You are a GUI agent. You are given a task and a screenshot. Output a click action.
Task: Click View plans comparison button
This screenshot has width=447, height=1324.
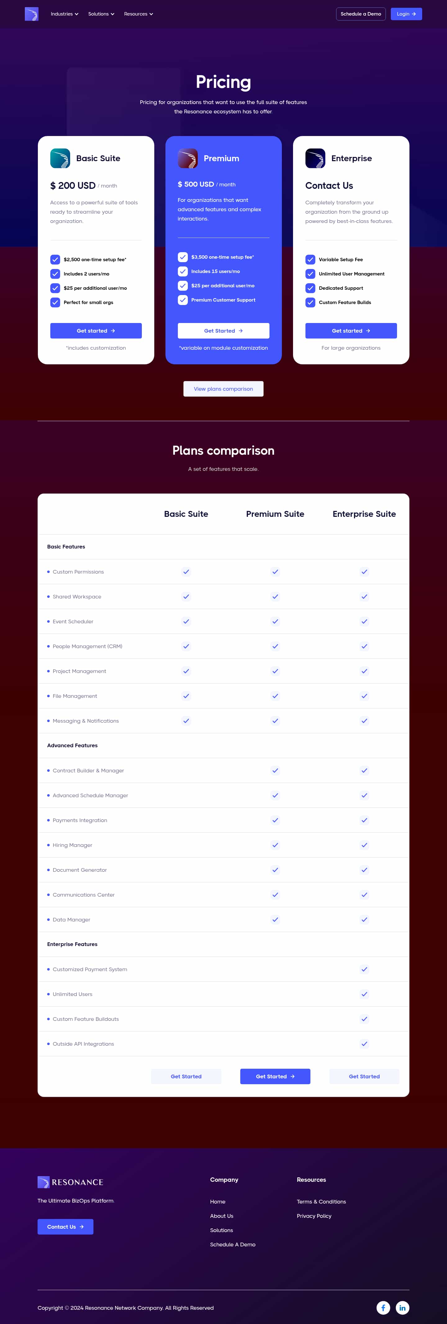point(223,389)
